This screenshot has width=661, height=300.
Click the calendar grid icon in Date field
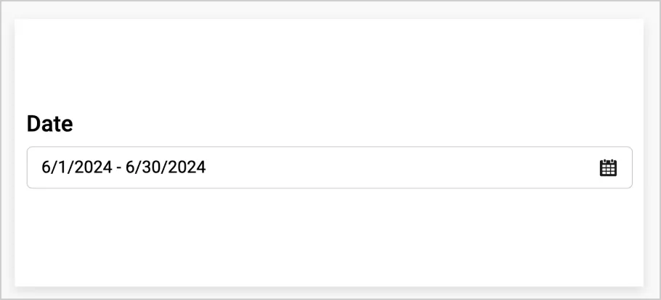tap(608, 167)
